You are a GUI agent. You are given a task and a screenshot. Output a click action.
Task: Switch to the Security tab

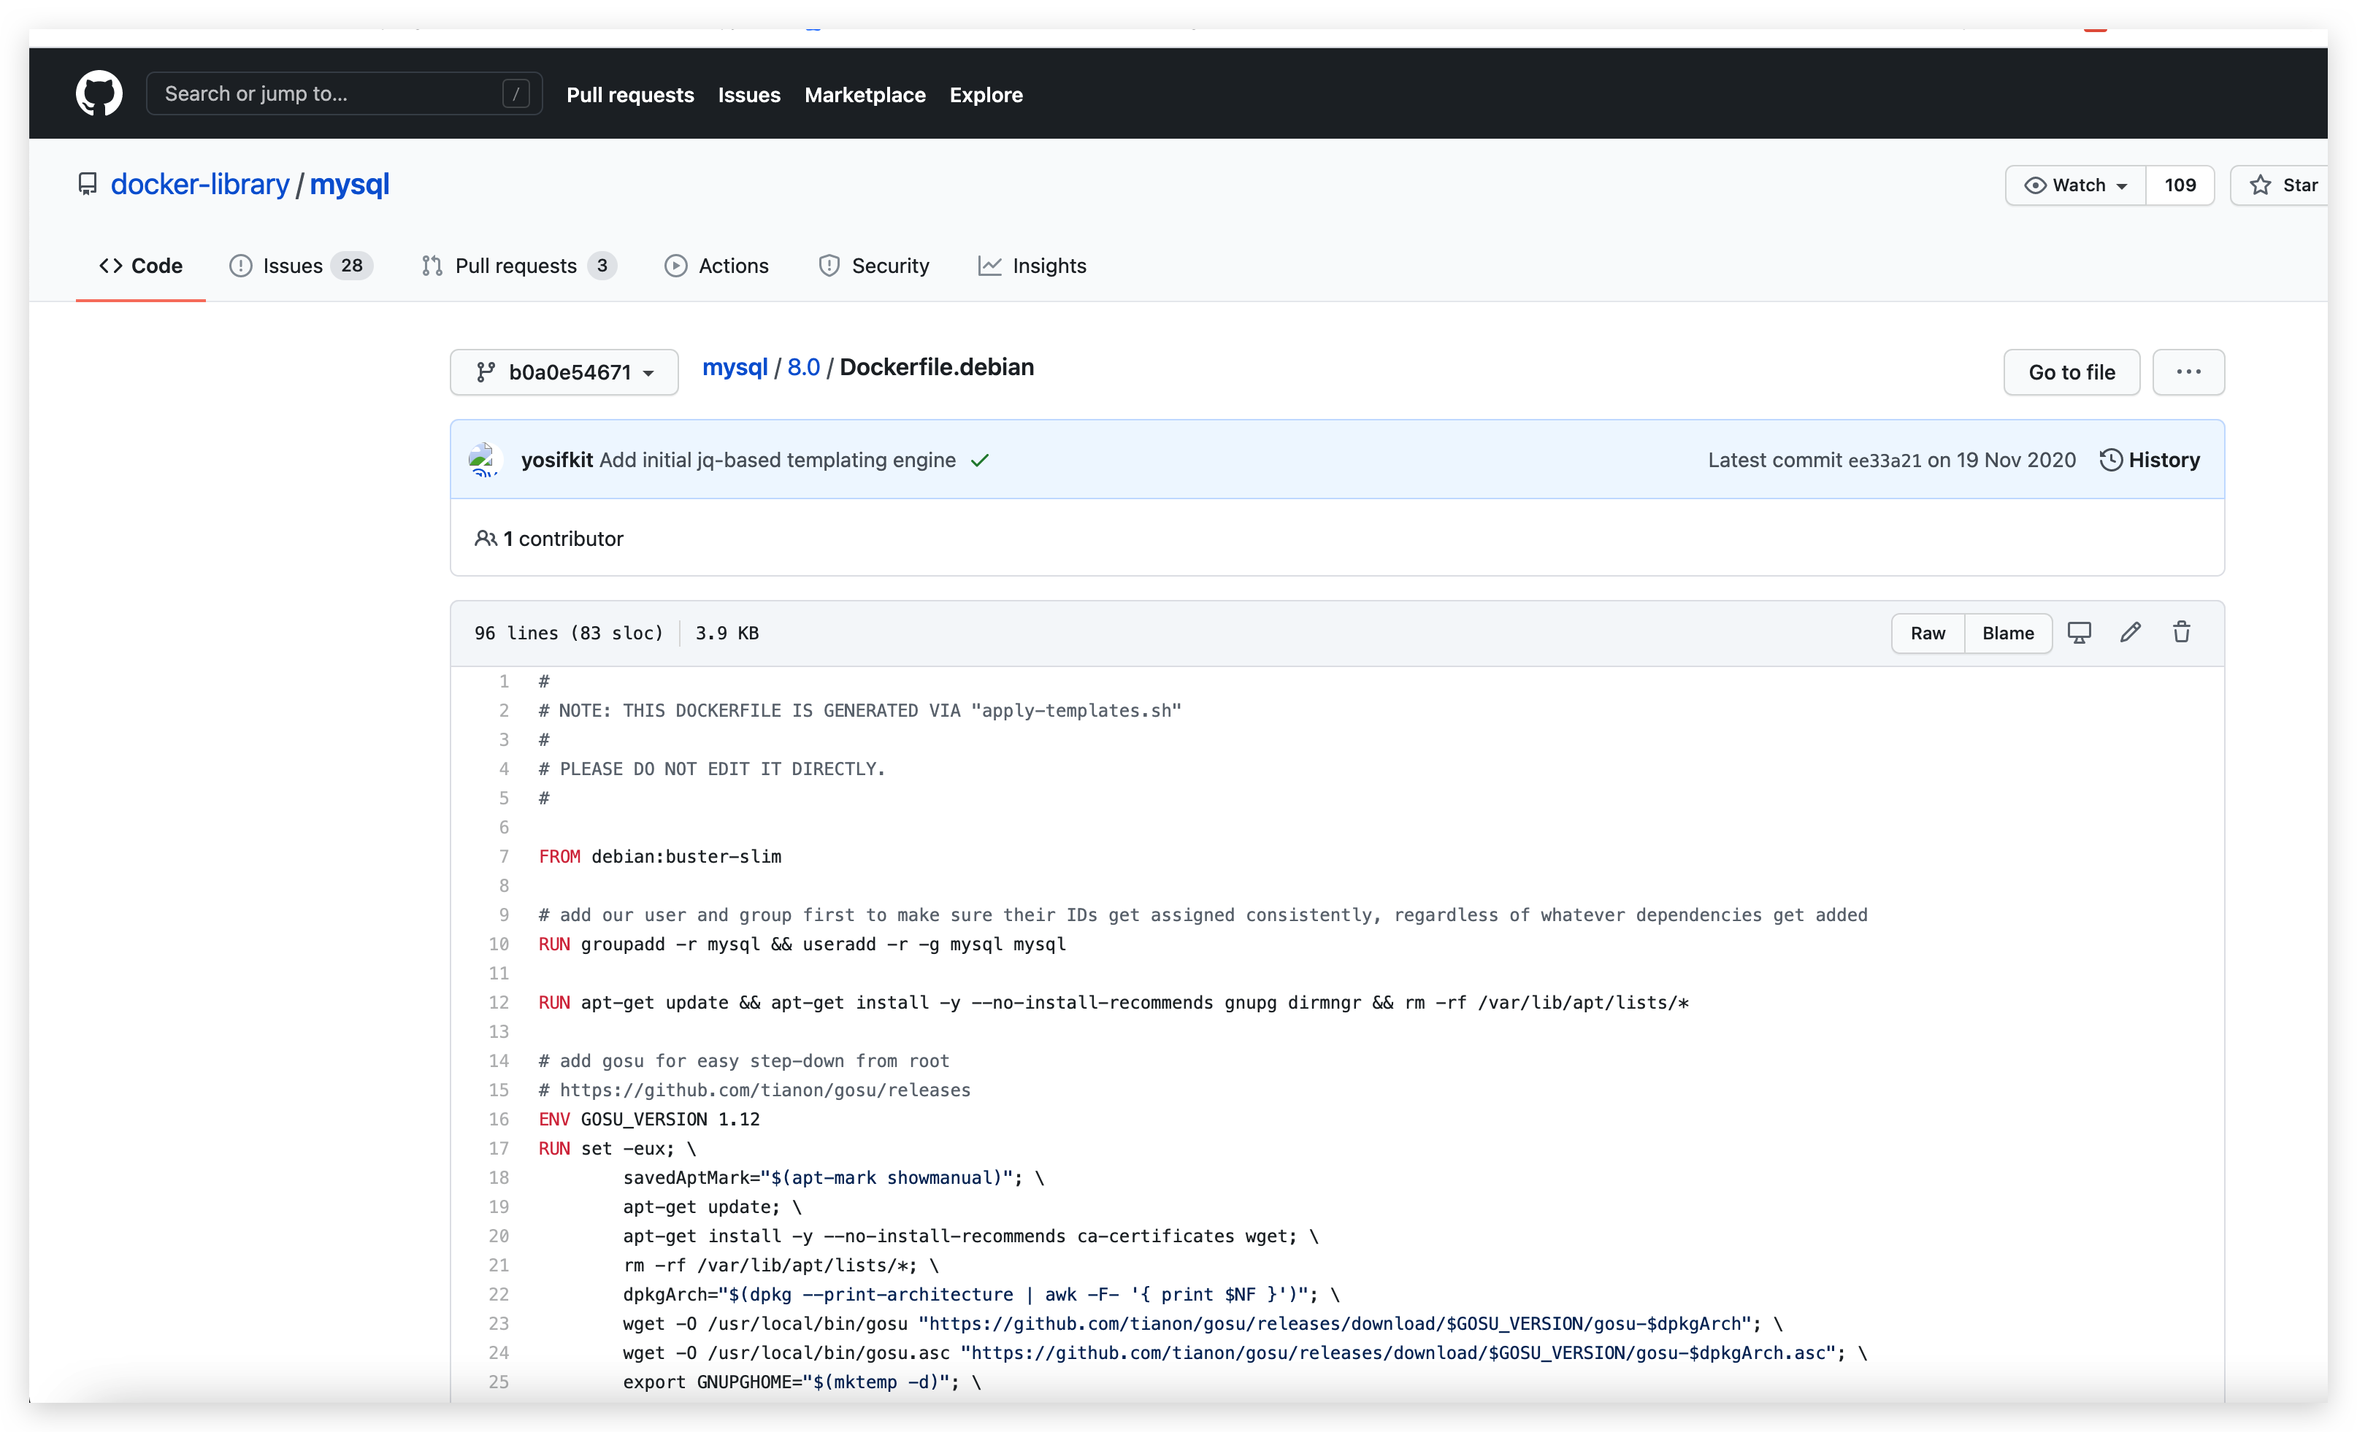(x=874, y=266)
